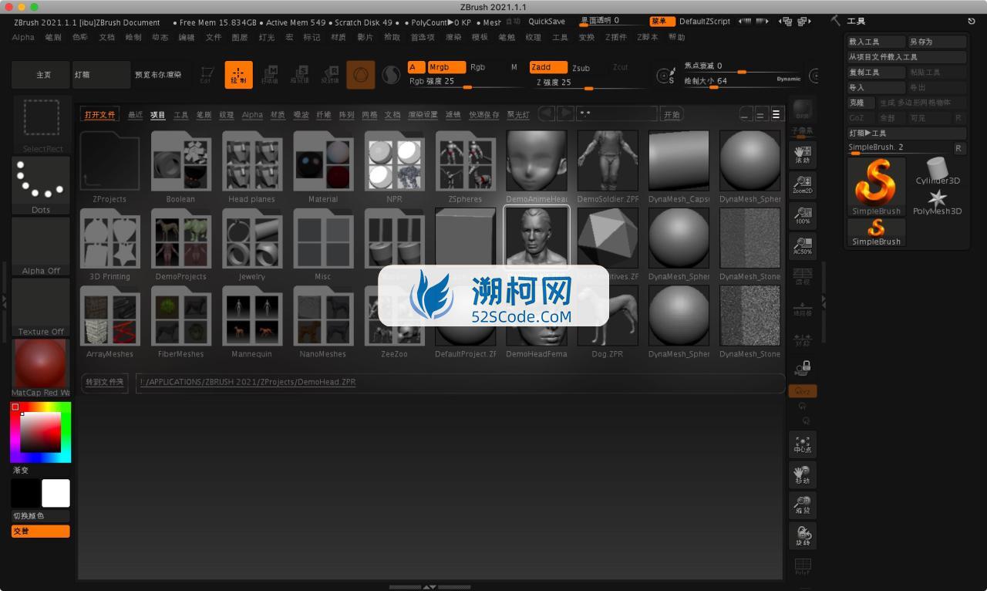Viewport: 987px width, 591px height.
Task: Open the 工具 menu in menu bar
Action: pyautogui.click(x=560, y=37)
